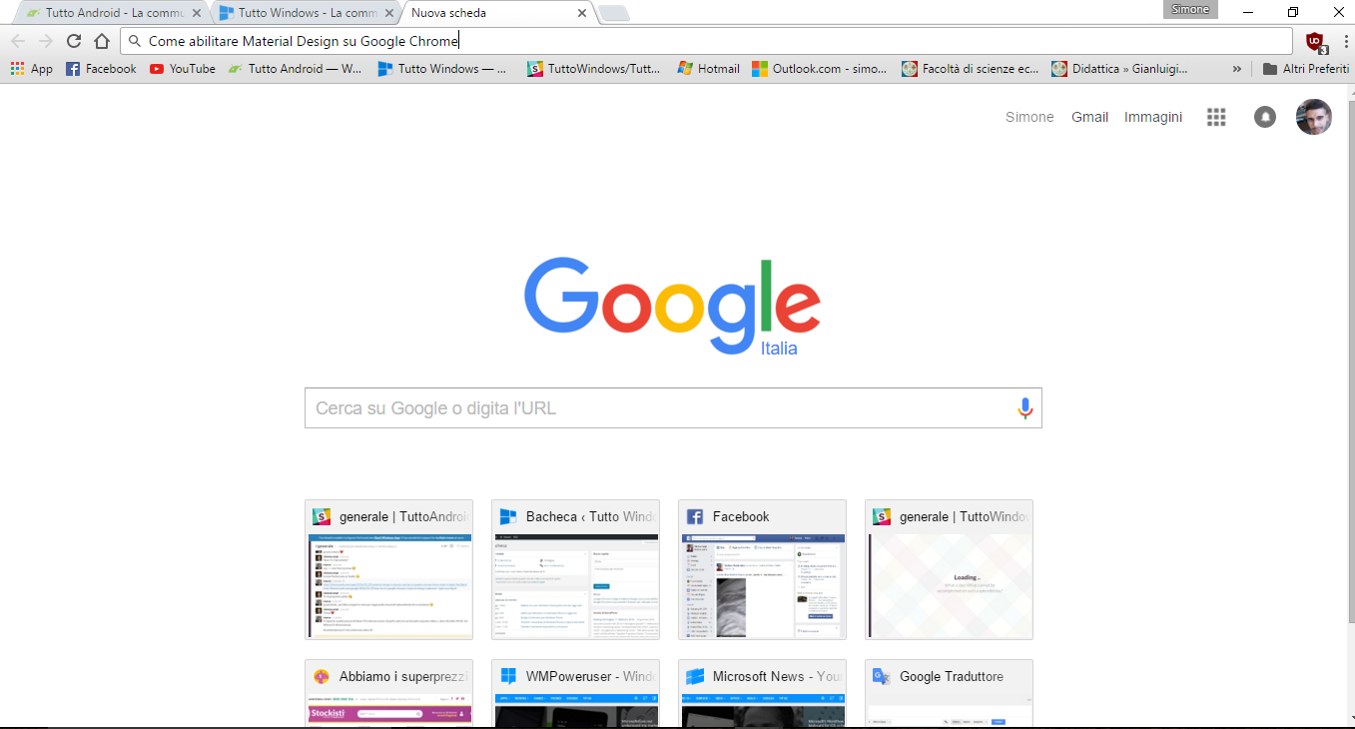This screenshot has width=1355, height=729.
Task: Open the YouTube bookmark
Action: click(x=183, y=69)
